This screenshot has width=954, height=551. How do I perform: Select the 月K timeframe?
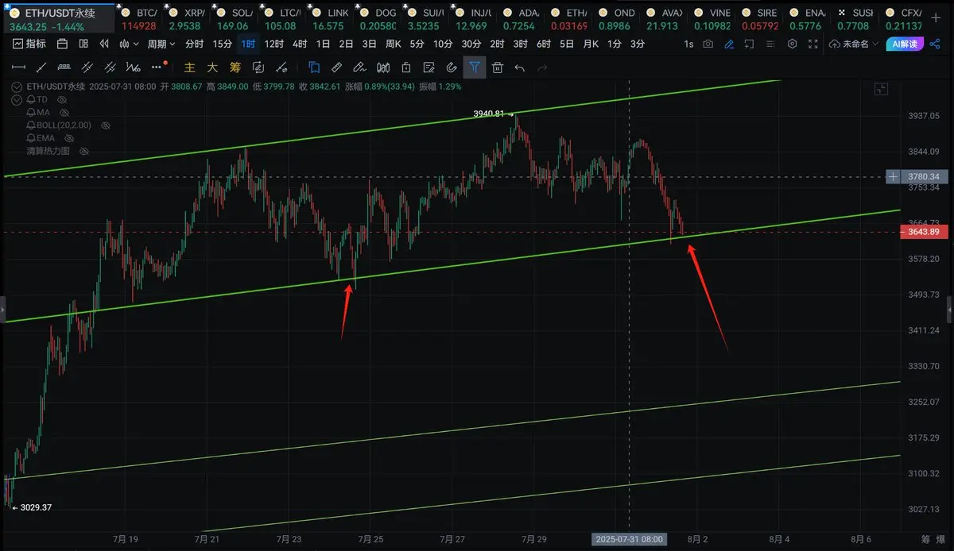point(591,44)
